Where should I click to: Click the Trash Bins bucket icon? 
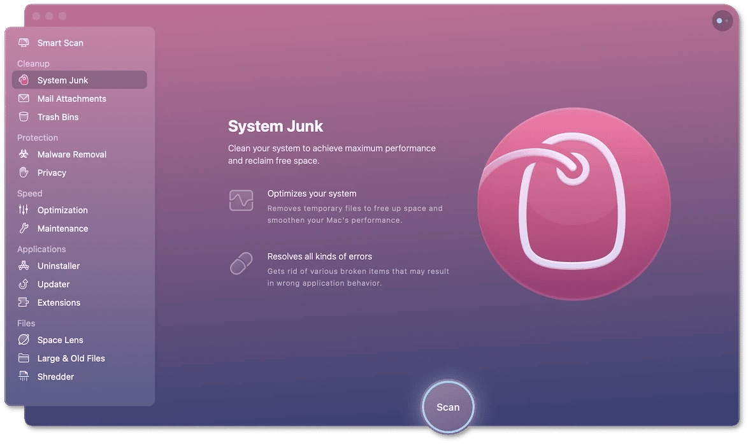point(24,117)
